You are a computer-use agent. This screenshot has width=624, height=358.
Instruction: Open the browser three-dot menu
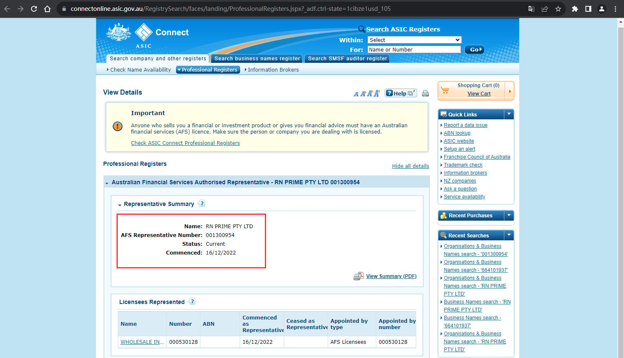coord(615,9)
